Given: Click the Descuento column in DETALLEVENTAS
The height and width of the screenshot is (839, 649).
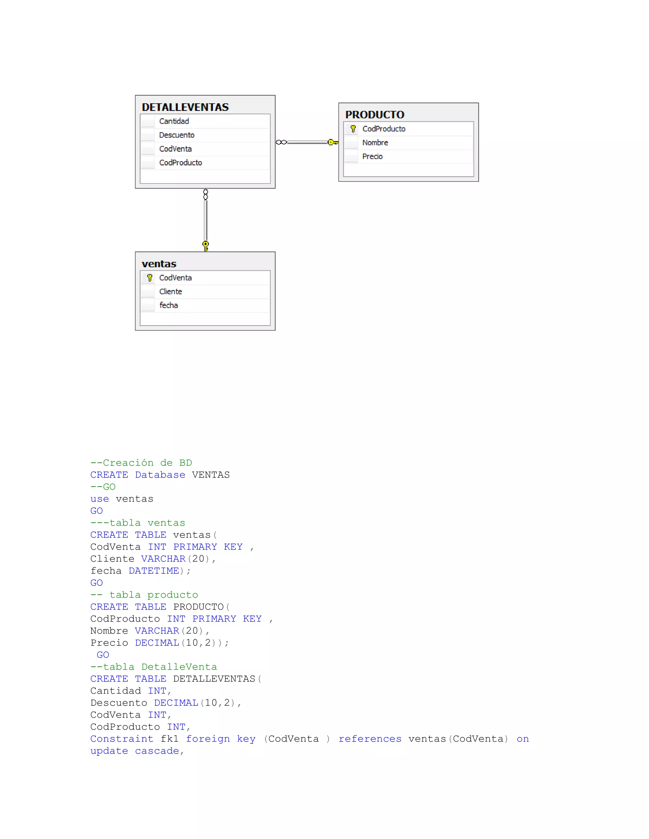Looking at the screenshot, I should point(177,135).
